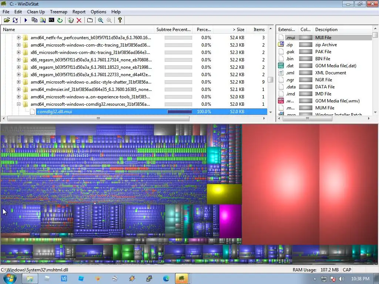Click Delete to Recycle Bin icon
The image size is (379, 284).
pyautogui.click(x=71, y=20)
